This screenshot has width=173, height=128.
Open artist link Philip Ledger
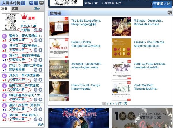pyautogui.click(x=84, y=24)
